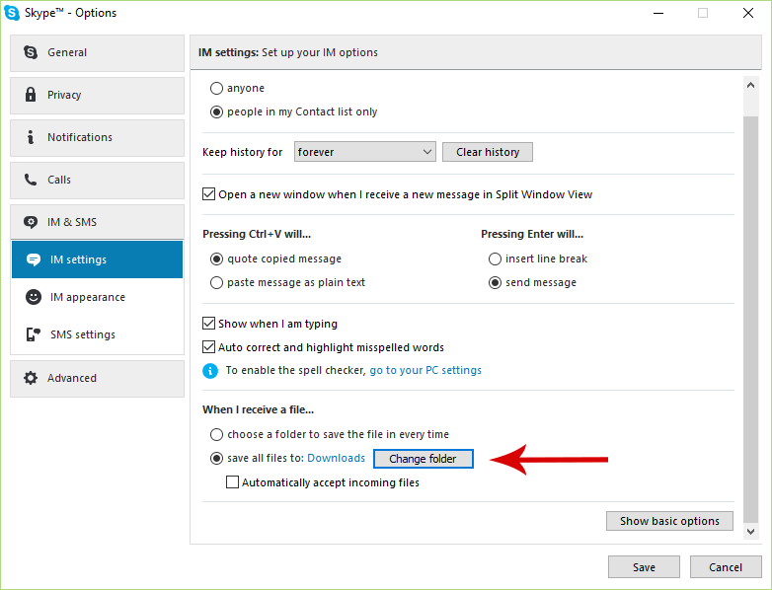The image size is (772, 590).
Task: Minimize the Skype Options window
Action: 658,13
